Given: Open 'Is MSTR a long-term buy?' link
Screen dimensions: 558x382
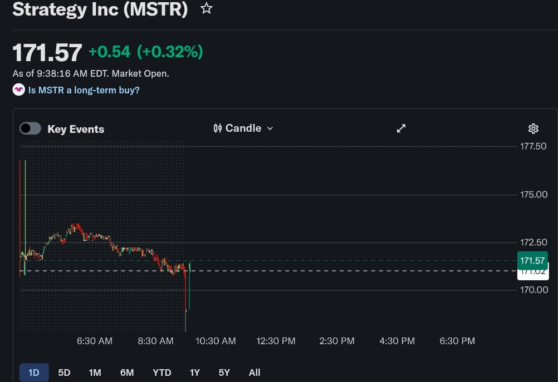Looking at the screenshot, I should (x=84, y=90).
